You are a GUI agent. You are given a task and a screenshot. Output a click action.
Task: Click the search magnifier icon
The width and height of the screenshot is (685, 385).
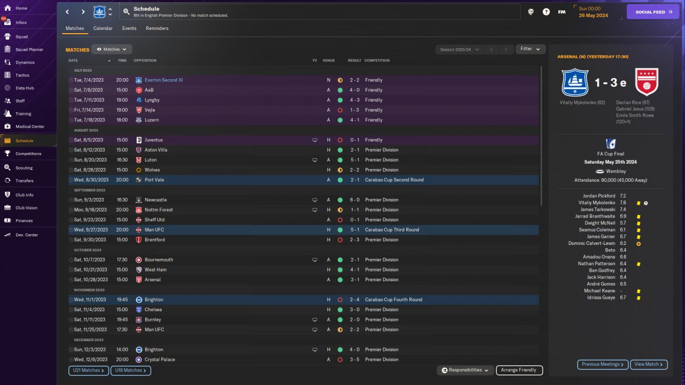pos(126,11)
